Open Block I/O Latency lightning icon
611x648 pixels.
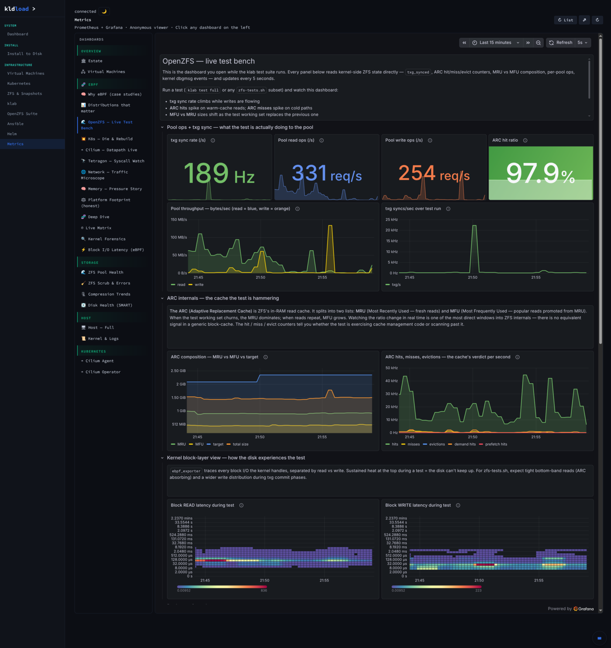pyautogui.click(x=83, y=250)
